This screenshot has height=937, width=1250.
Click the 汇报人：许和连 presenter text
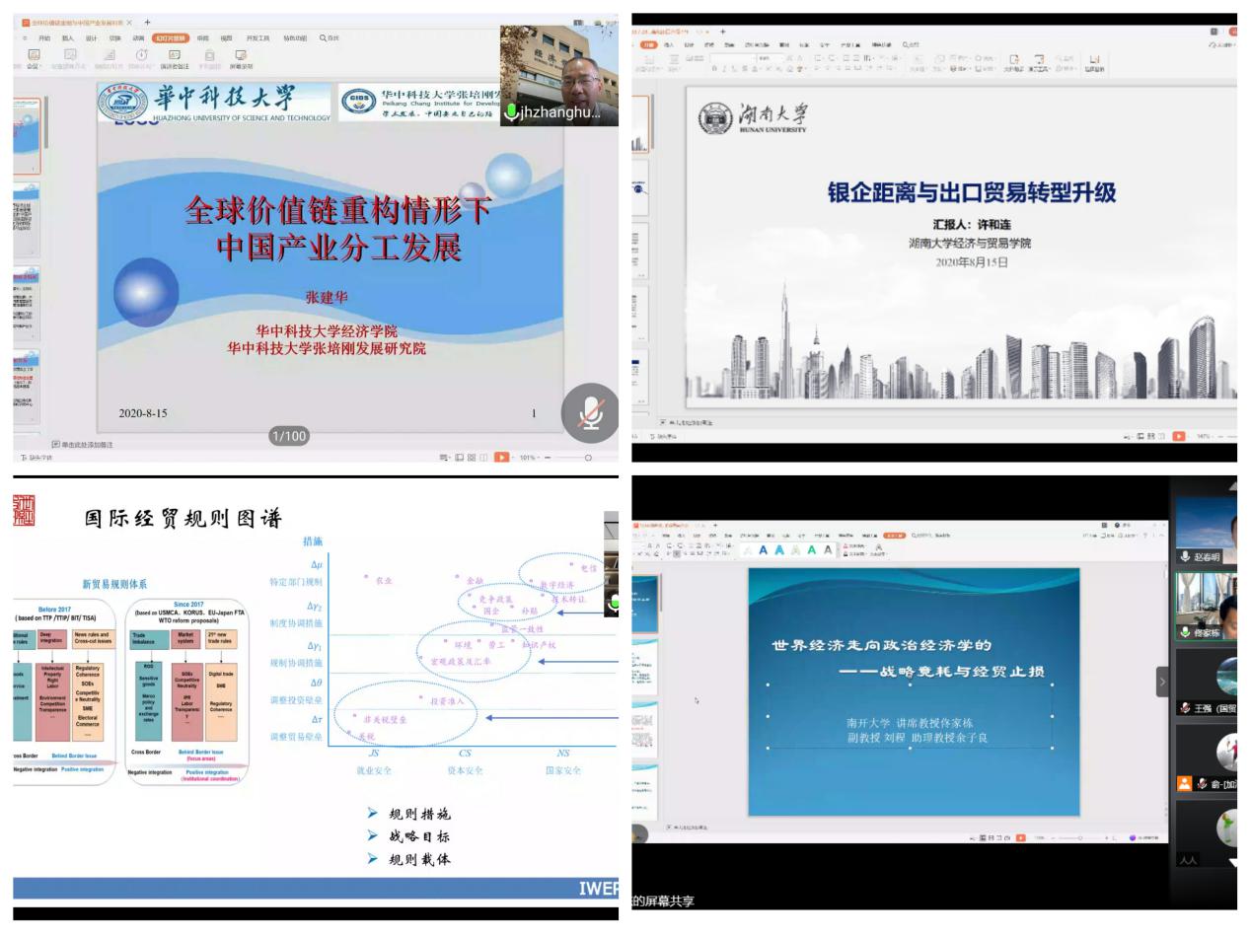972,224
